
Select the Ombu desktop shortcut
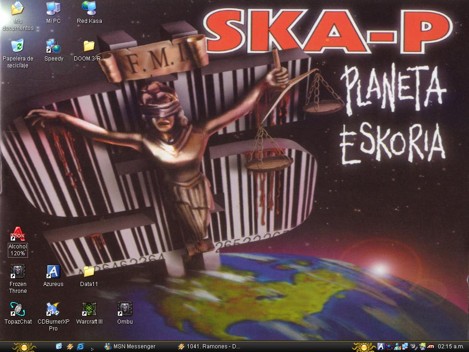[x=125, y=309]
